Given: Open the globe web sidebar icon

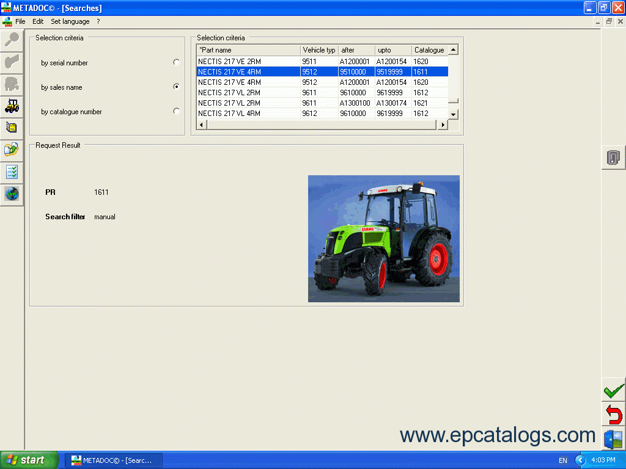Looking at the screenshot, I should pyautogui.click(x=12, y=194).
